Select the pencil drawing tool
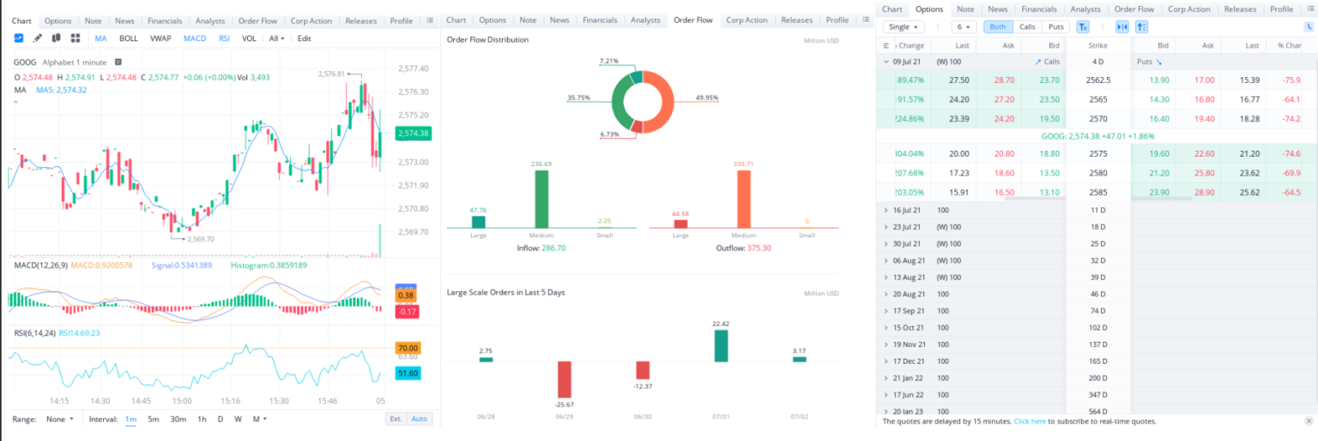The width and height of the screenshot is (1318, 441). click(x=38, y=39)
